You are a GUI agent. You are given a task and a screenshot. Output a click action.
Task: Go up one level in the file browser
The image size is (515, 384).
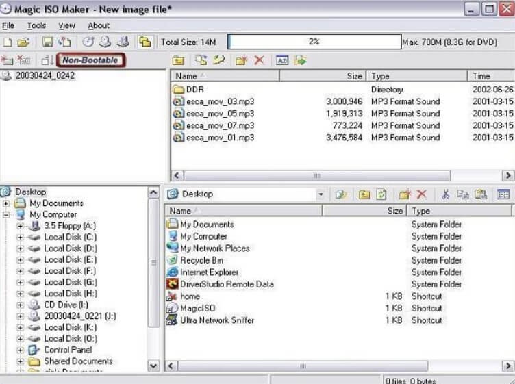coord(364,194)
